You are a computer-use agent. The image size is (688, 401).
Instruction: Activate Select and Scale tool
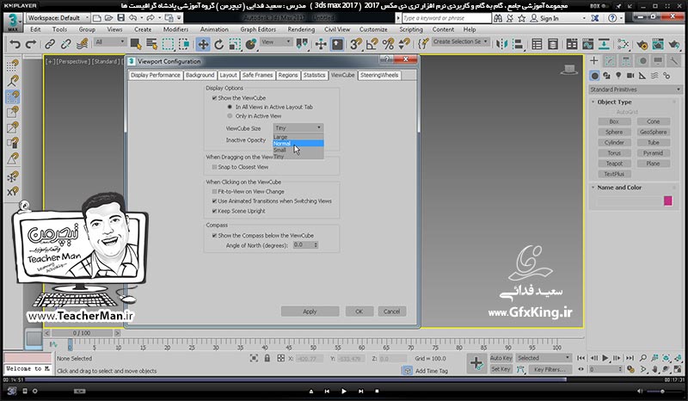click(x=235, y=44)
